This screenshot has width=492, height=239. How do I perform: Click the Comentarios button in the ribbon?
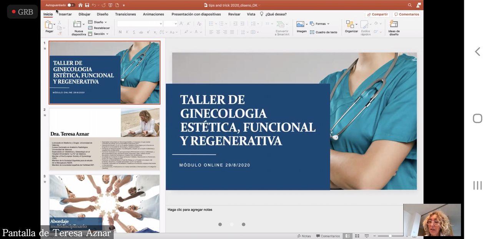406,14
